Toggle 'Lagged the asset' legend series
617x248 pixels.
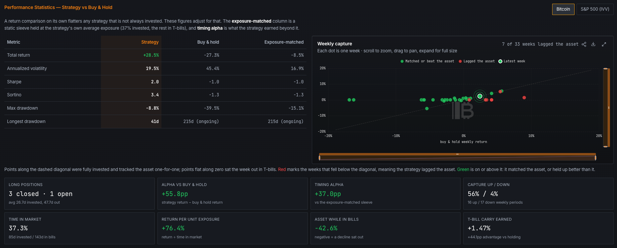pos(477,61)
